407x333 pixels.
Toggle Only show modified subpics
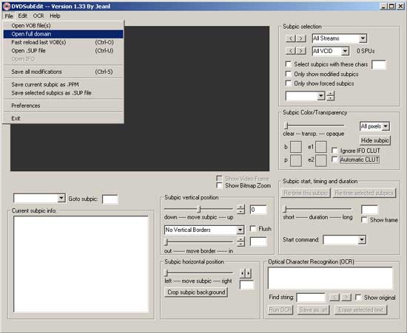(x=288, y=74)
